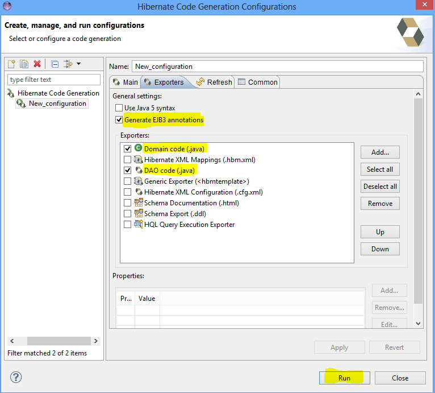Image resolution: width=435 pixels, height=393 pixels.
Task: Click the Value column header in Properties
Action: point(147,299)
